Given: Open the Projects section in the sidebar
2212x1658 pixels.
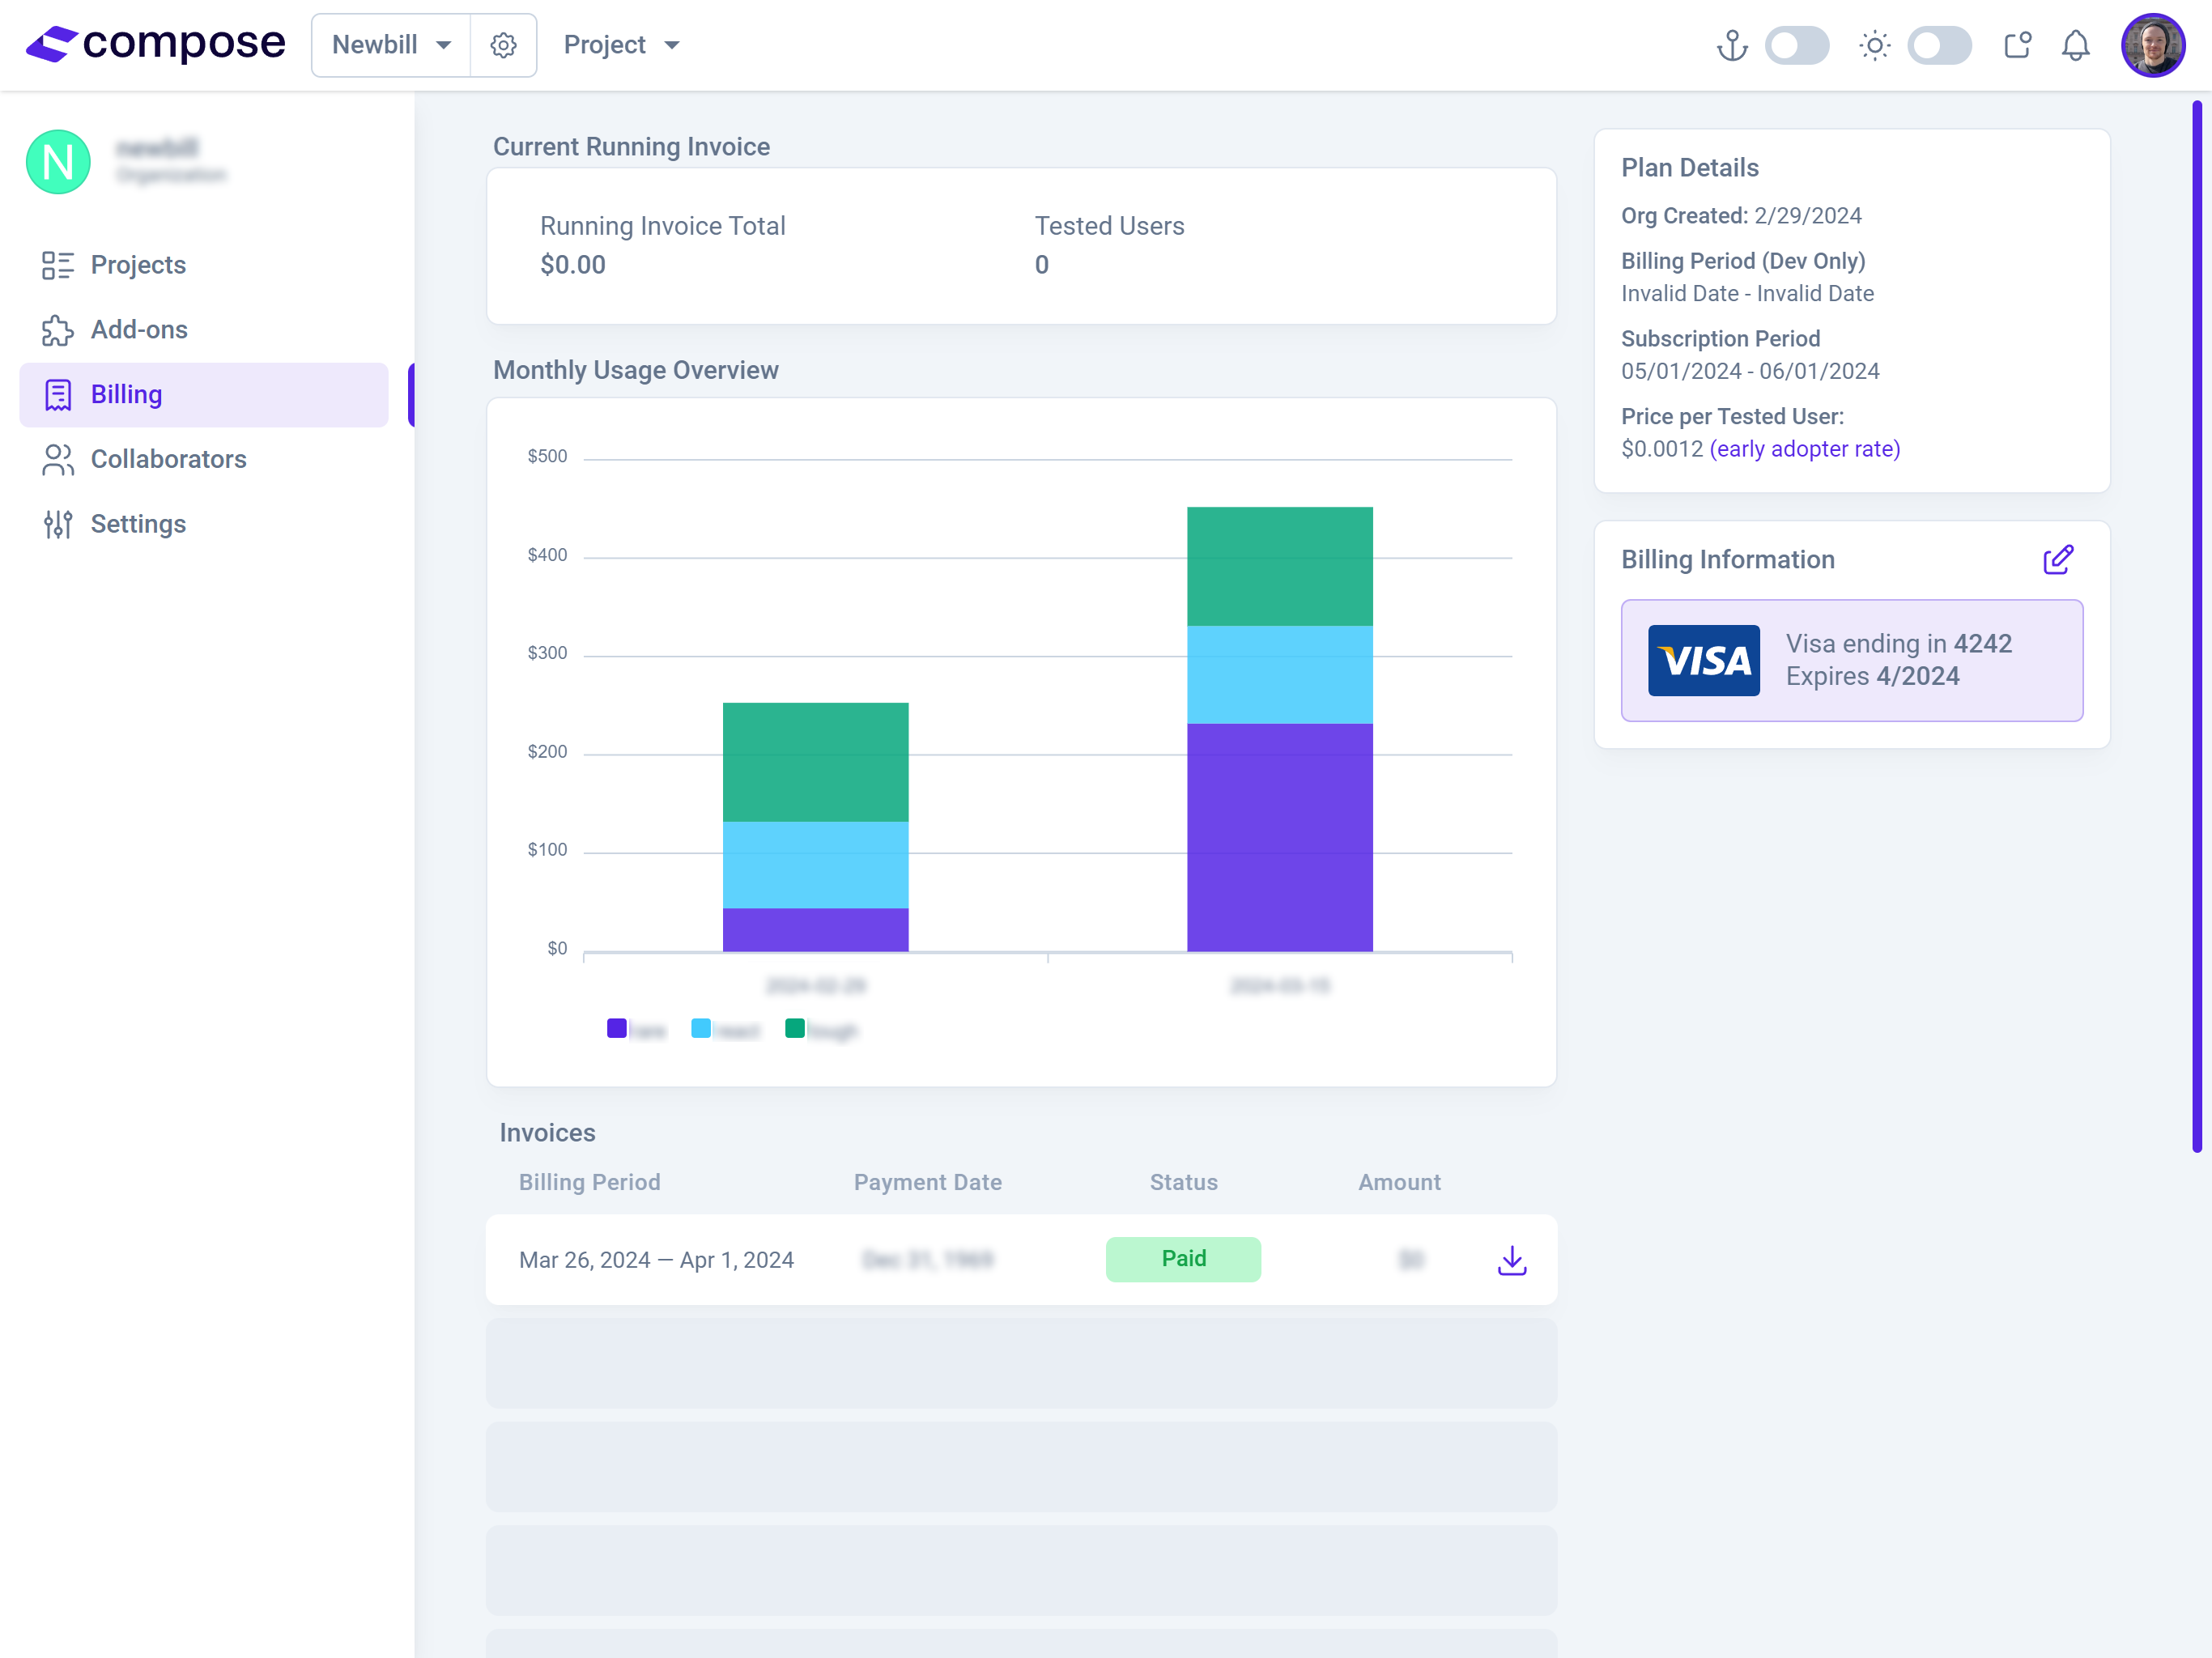Looking at the screenshot, I should tap(137, 265).
